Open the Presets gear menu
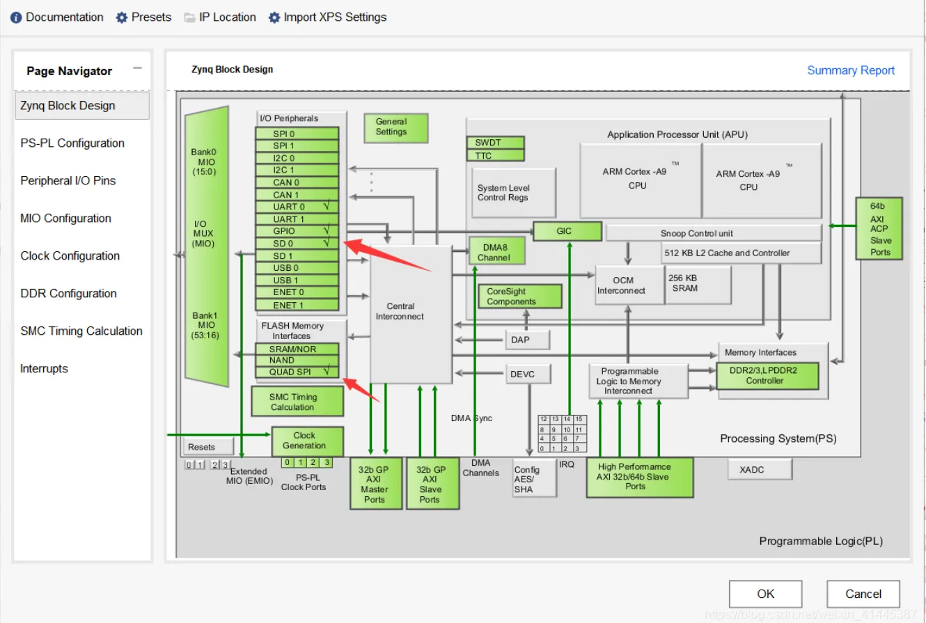 click(x=122, y=17)
